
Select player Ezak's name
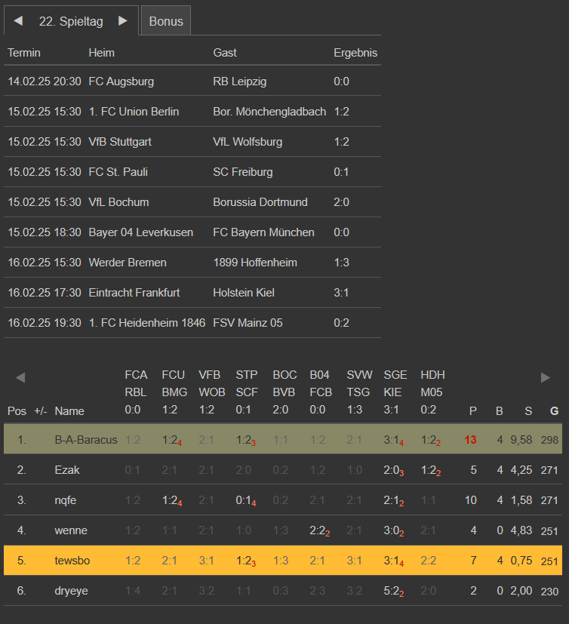click(x=68, y=470)
